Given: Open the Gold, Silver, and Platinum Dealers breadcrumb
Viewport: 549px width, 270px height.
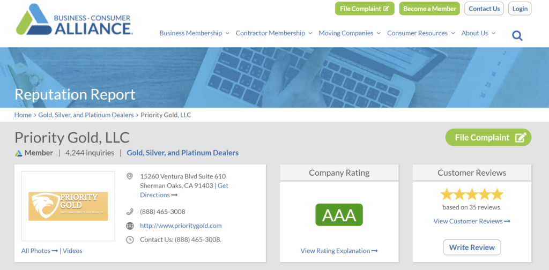Looking at the screenshot, I should click(x=86, y=115).
